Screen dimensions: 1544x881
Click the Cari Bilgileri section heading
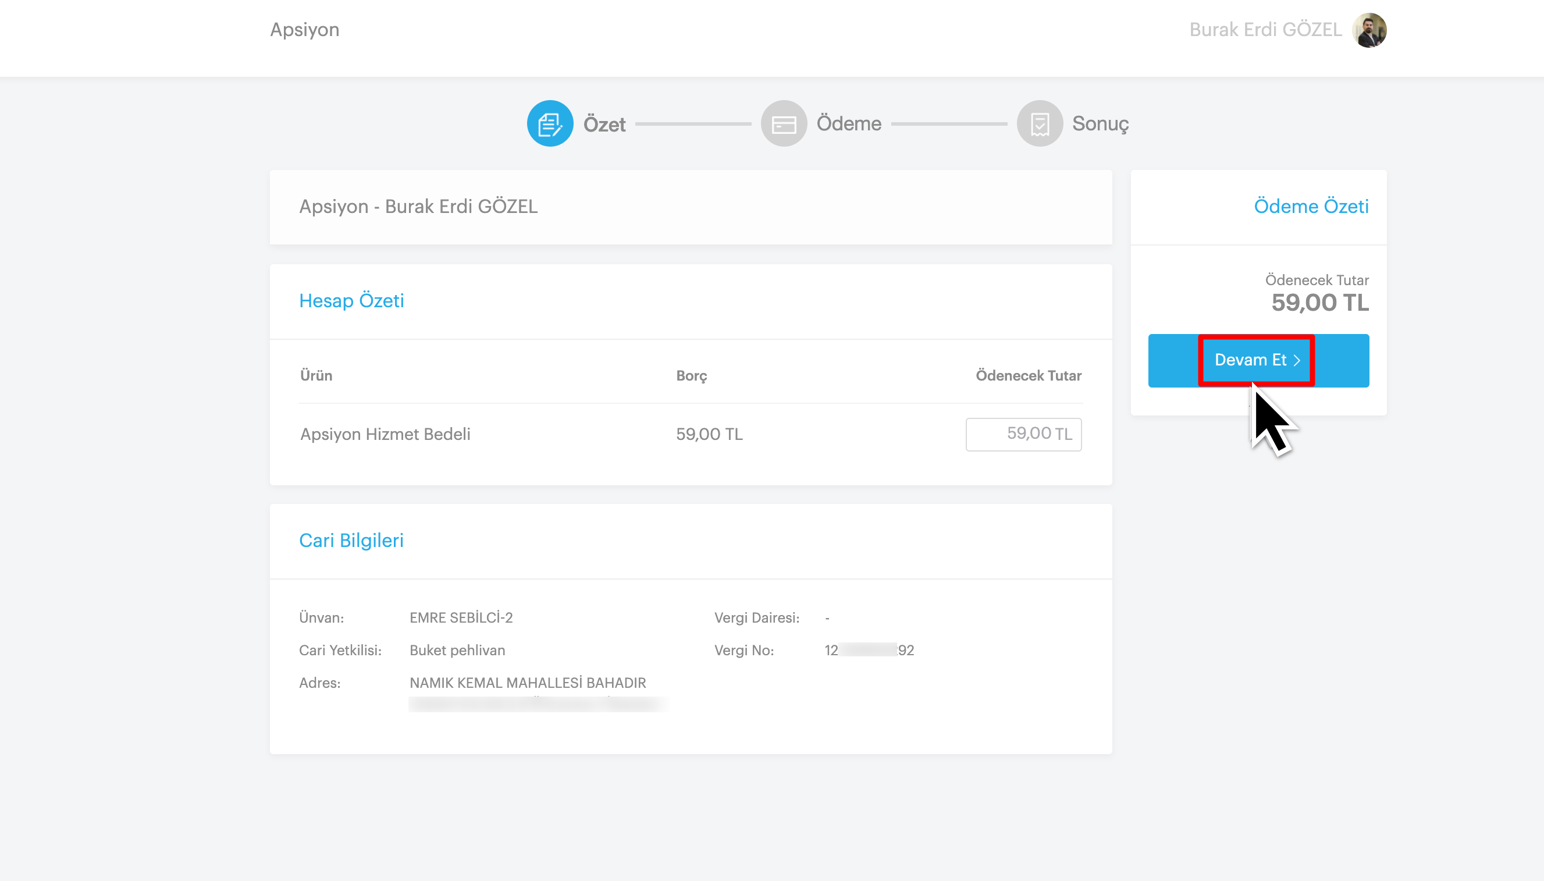pos(351,541)
